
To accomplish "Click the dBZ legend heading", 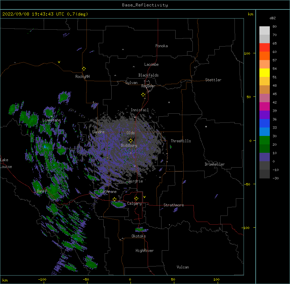I will click(273, 18).
